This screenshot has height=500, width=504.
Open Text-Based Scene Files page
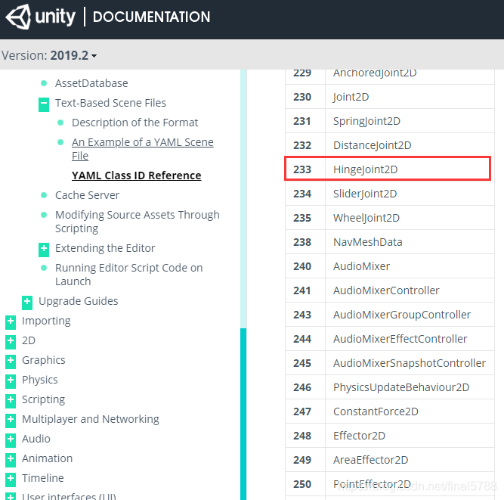[110, 103]
